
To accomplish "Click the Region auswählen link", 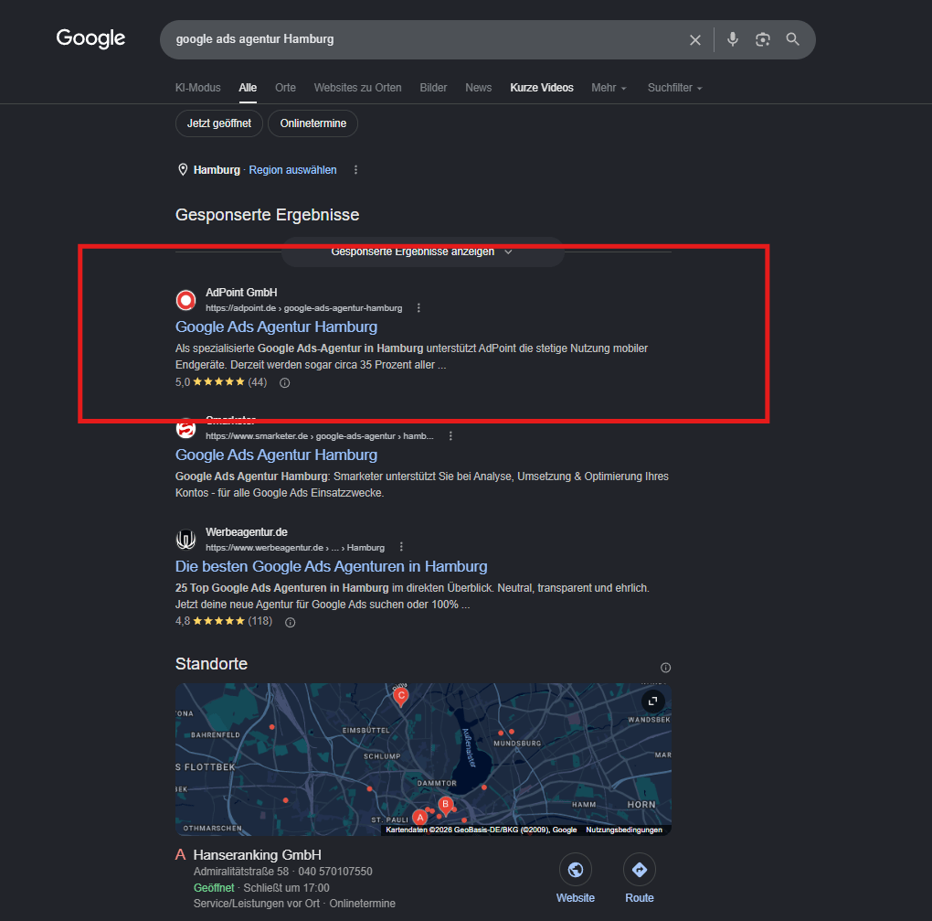I will click(292, 170).
